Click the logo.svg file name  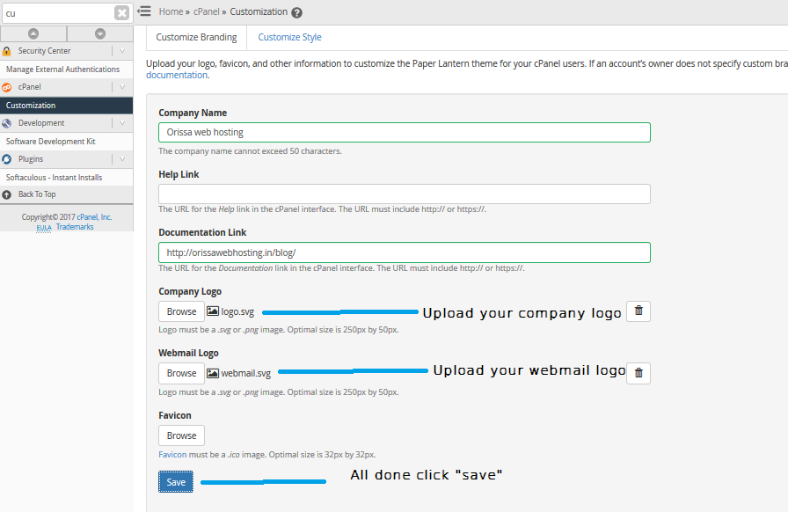coord(237,311)
